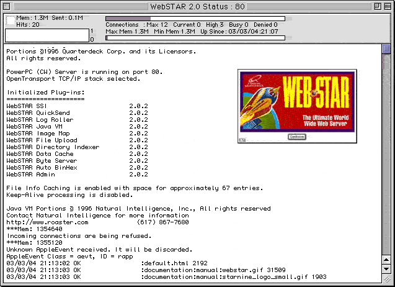Click the 'Busy 0' value
The image size is (395, 287).
[x=238, y=25]
